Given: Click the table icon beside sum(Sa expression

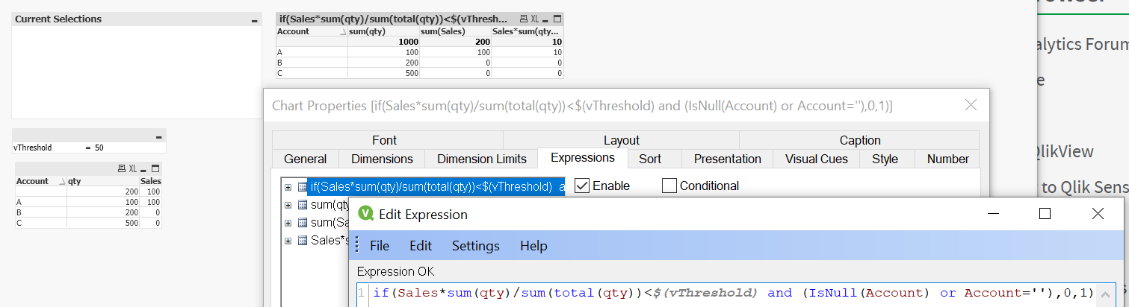Looking at the screenshot, I should (303, 222).
